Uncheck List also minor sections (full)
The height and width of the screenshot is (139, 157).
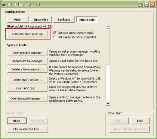55,33
